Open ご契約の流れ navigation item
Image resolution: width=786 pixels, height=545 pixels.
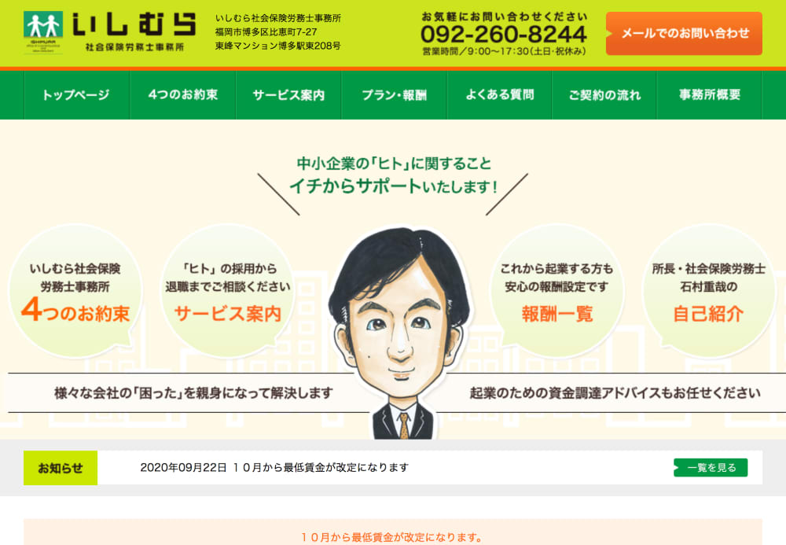[x=604, y=94]
